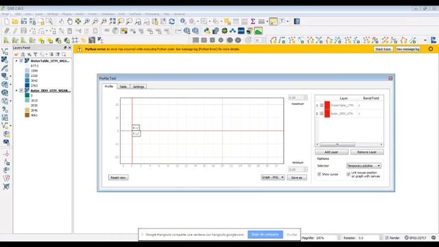The image size is (439, 247).
Task: Click the Add Layer button
Action: tap(331, 152)
